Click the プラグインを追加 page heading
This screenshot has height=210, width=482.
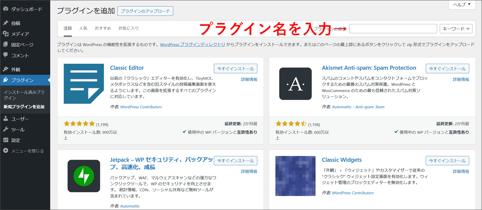point(86,11)
